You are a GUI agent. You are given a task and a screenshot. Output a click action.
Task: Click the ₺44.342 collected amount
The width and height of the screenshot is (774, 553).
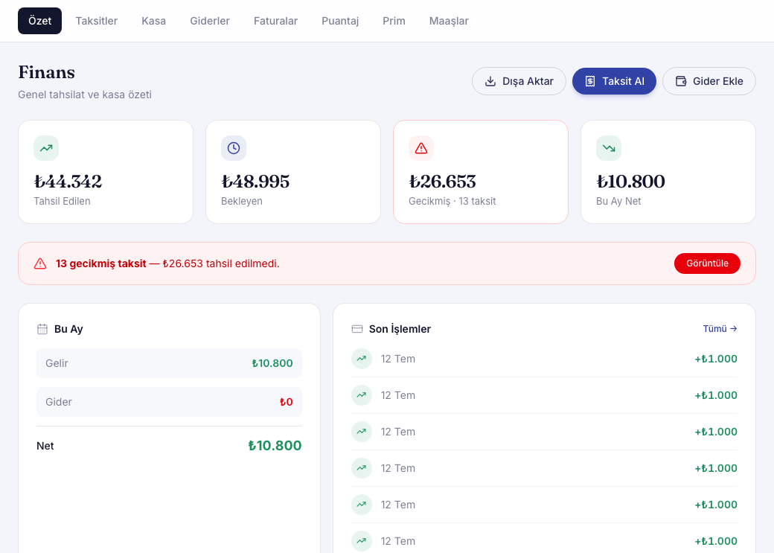[68, 181]
